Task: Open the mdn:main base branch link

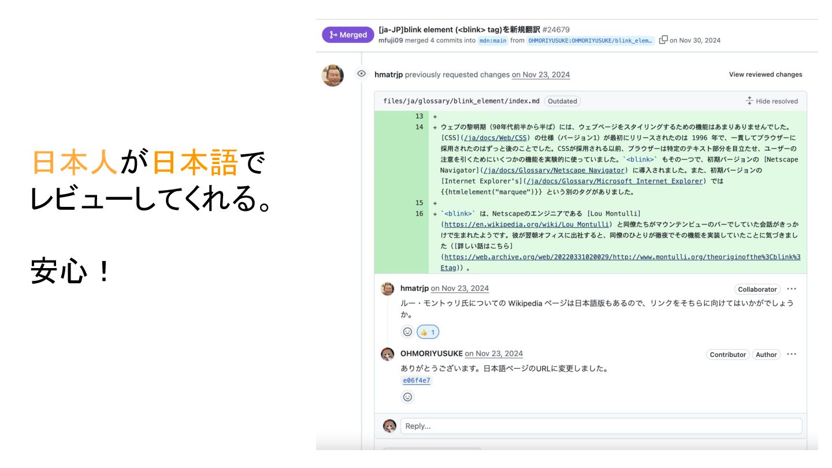Action: click(x=493, y=40)
